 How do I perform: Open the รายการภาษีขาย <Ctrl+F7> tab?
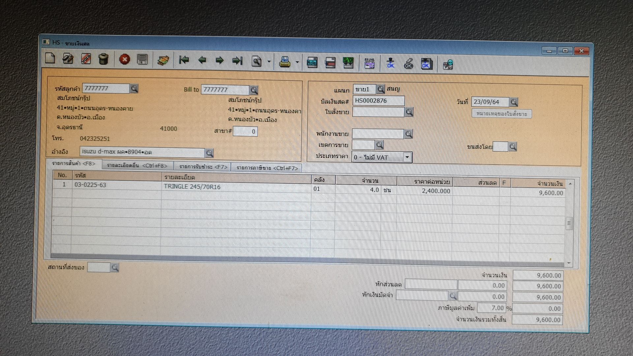pyautogui.click(x=267, y=168)
